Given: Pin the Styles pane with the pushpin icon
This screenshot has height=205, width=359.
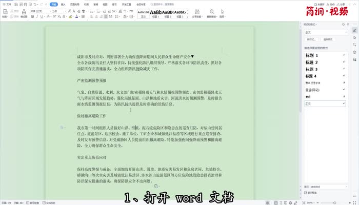Looking at the screenshot, I should pos(343,24).
